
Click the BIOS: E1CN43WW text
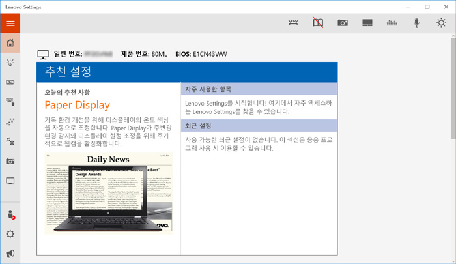(201, 54)
